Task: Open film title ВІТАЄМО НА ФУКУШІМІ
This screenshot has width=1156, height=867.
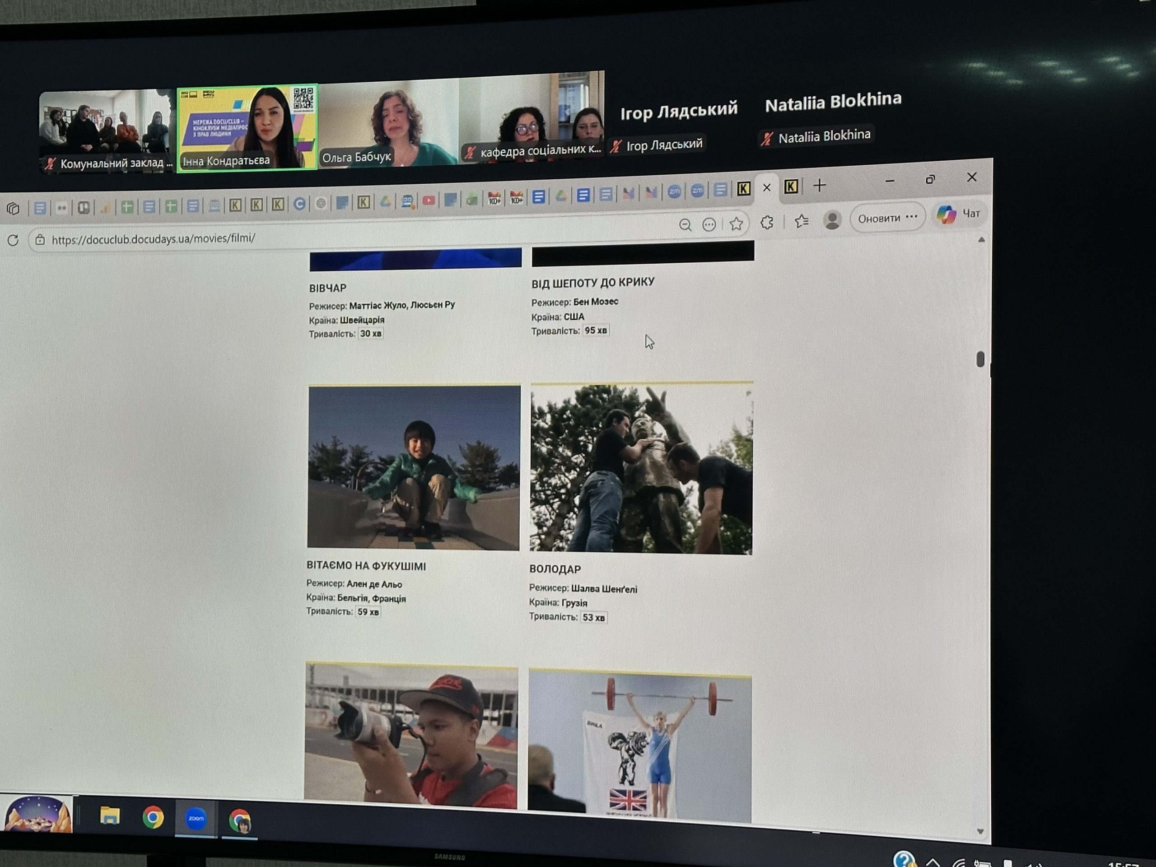Action: pyautogui.click(x=366, y=566)
